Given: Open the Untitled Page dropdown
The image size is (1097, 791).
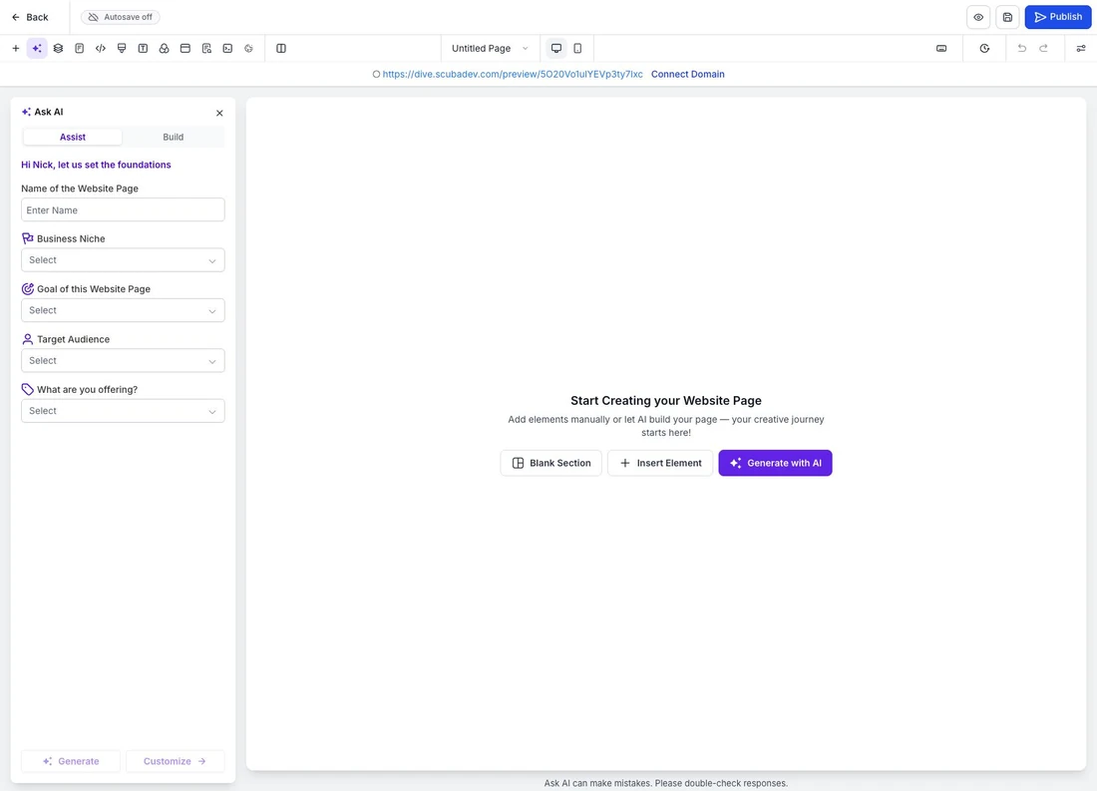Looking at the screenshot, I should pos(490,48).
